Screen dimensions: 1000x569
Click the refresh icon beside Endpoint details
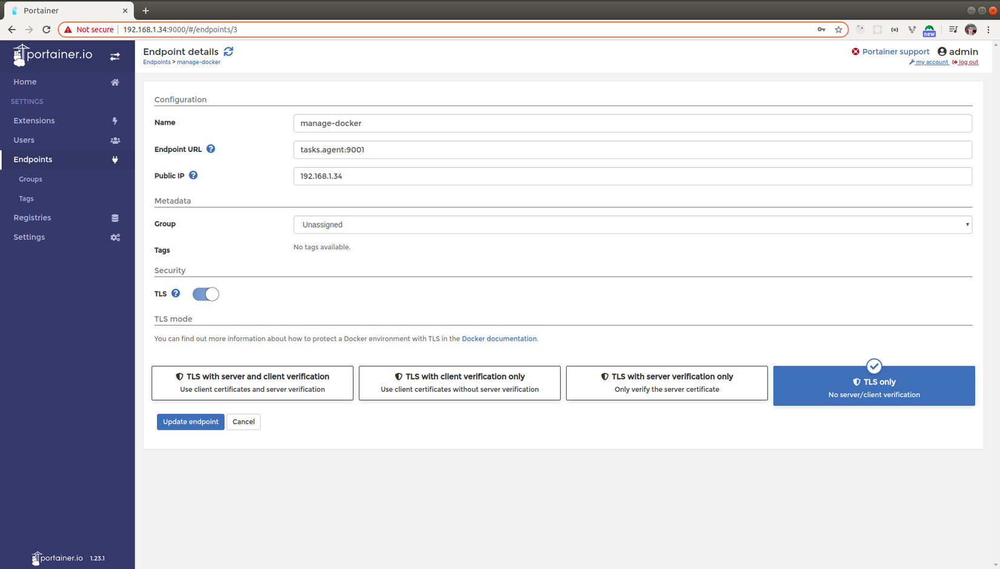(228, 51)
